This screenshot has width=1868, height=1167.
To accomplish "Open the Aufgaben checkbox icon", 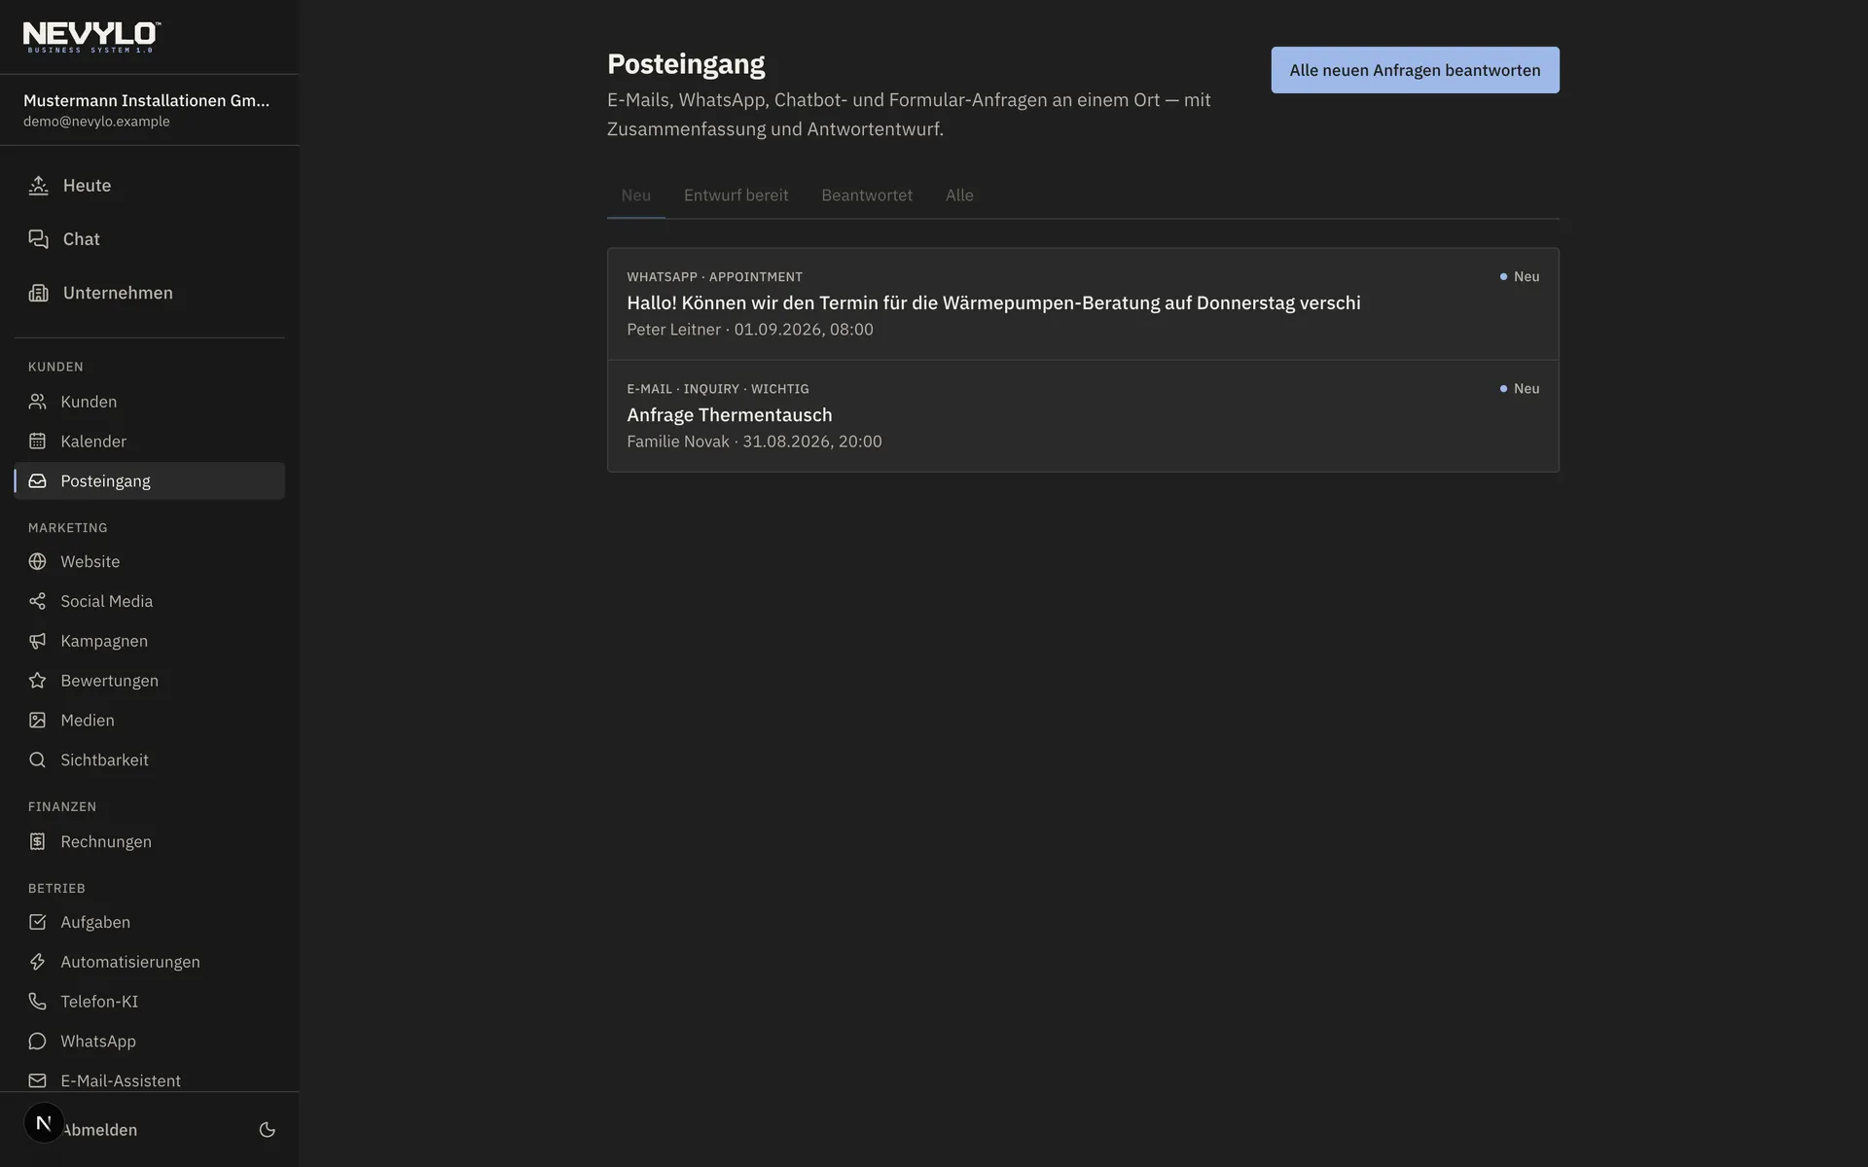I will pyautogui.click(x=37, y=922).
